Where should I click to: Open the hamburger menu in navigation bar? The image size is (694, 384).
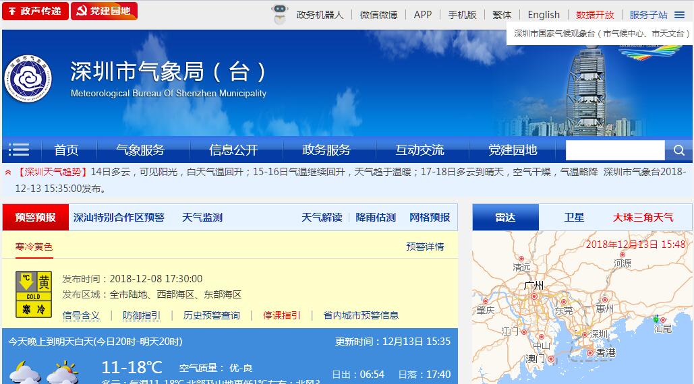19,150
